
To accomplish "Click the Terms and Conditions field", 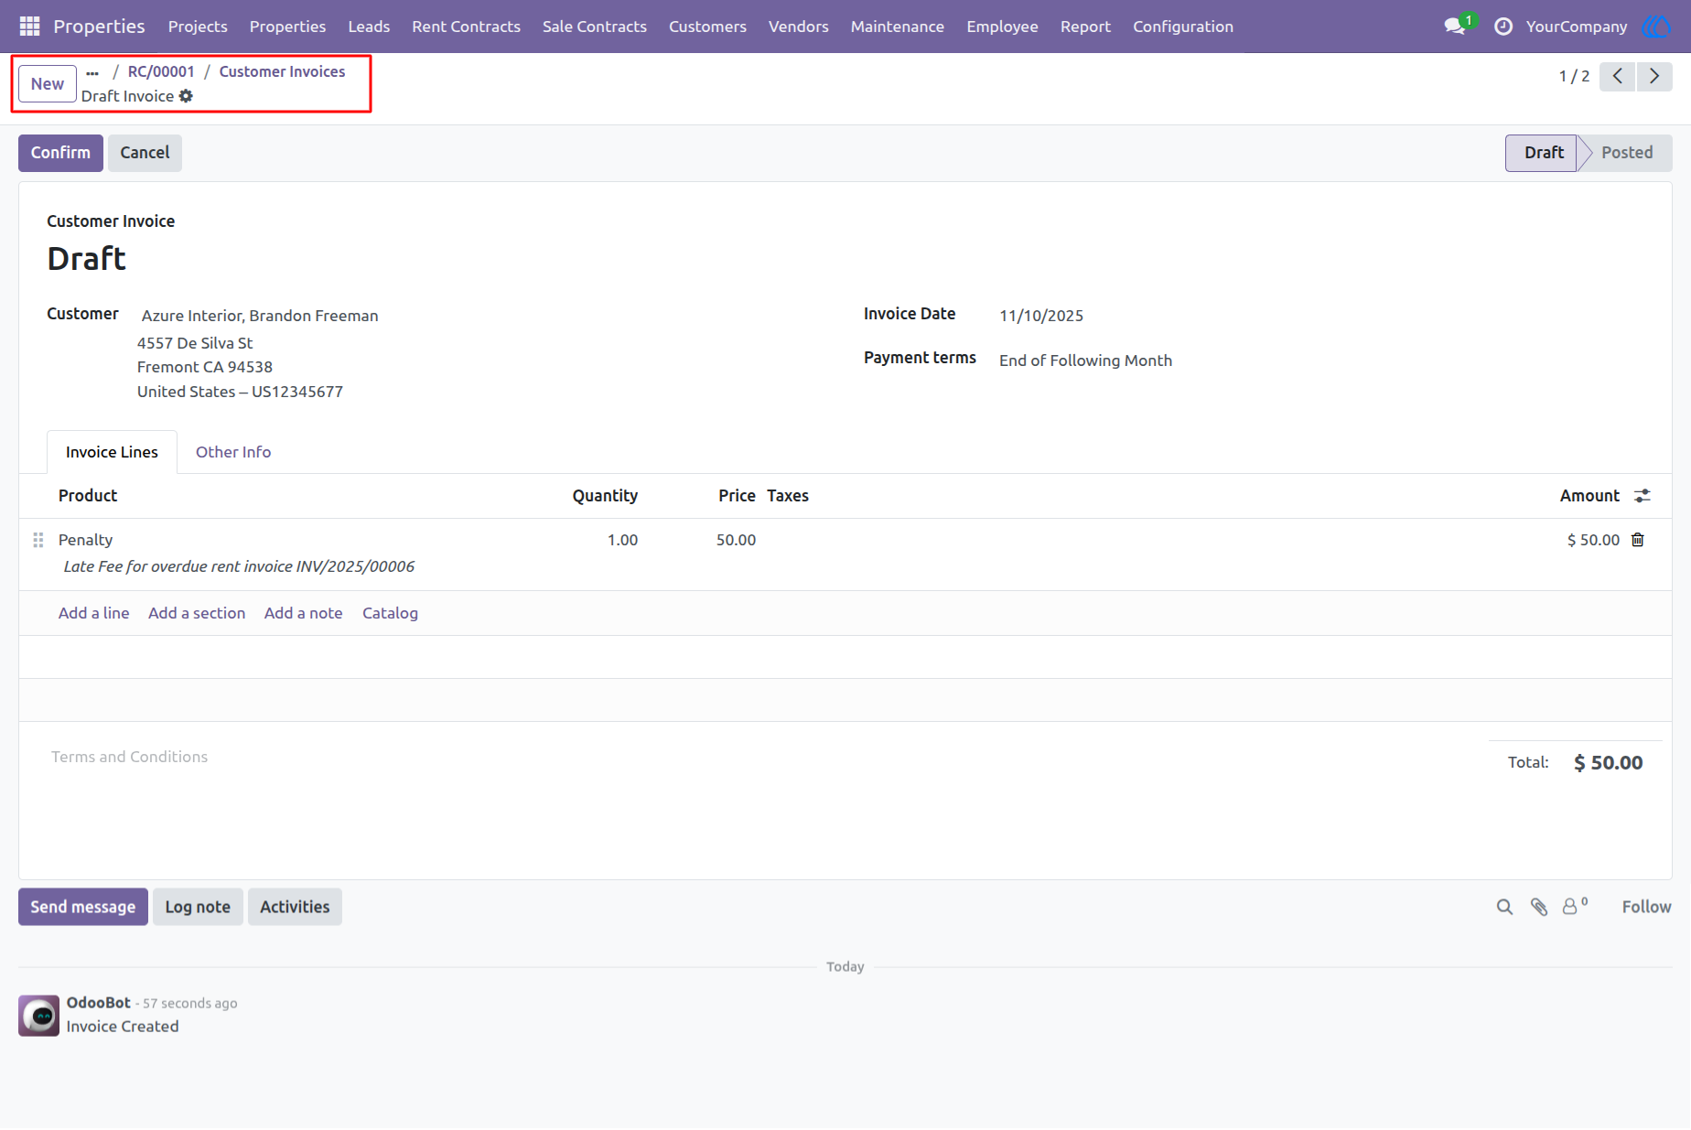I will (129, 757).
